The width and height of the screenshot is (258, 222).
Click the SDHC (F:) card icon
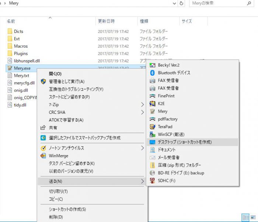pos(152,181)
